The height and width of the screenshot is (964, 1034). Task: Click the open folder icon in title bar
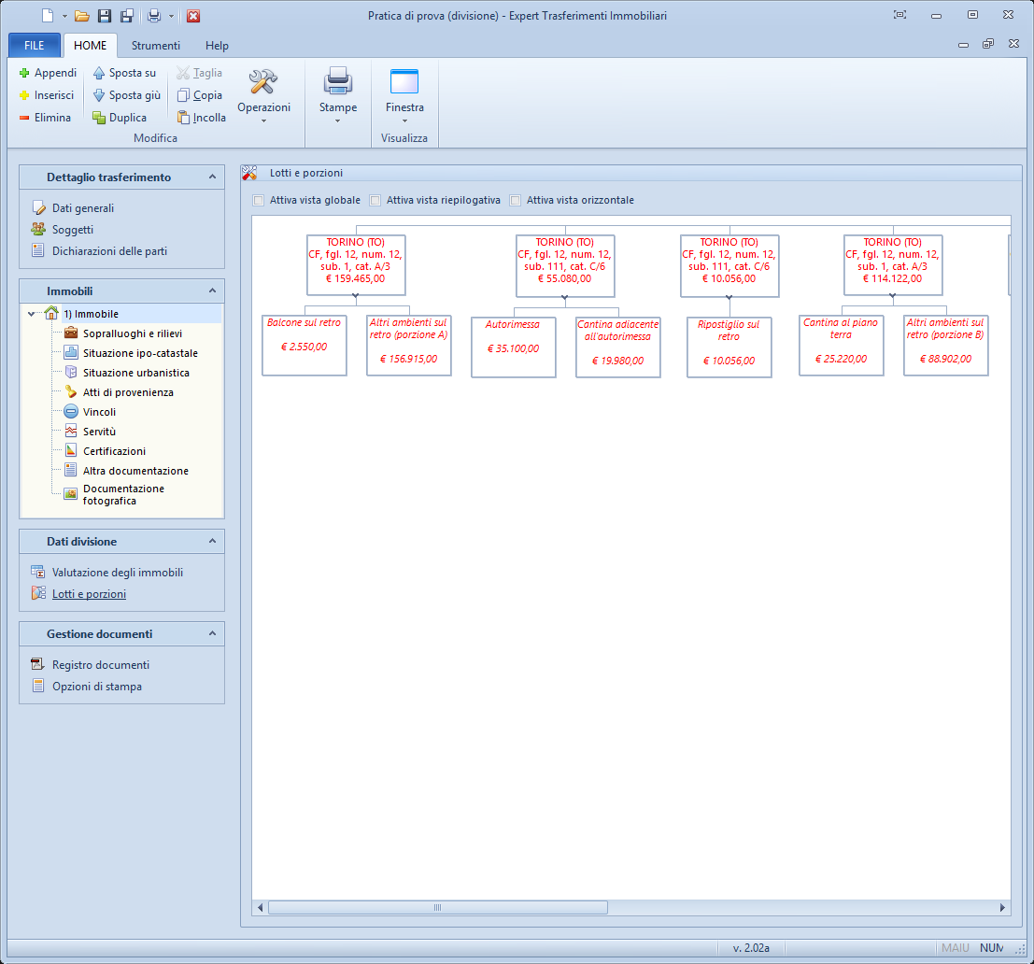82,16
